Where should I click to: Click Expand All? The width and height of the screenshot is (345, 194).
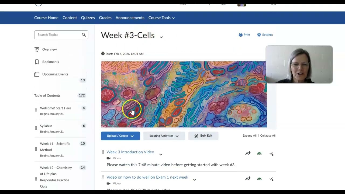tap(250, 136)
